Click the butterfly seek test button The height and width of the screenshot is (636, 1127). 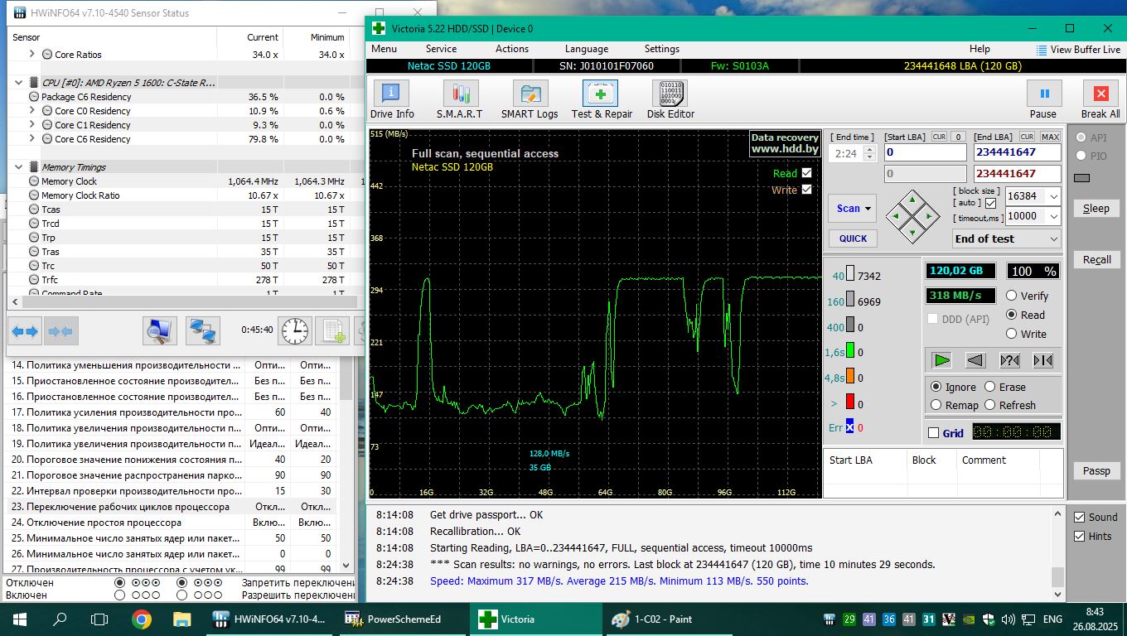1042,360
